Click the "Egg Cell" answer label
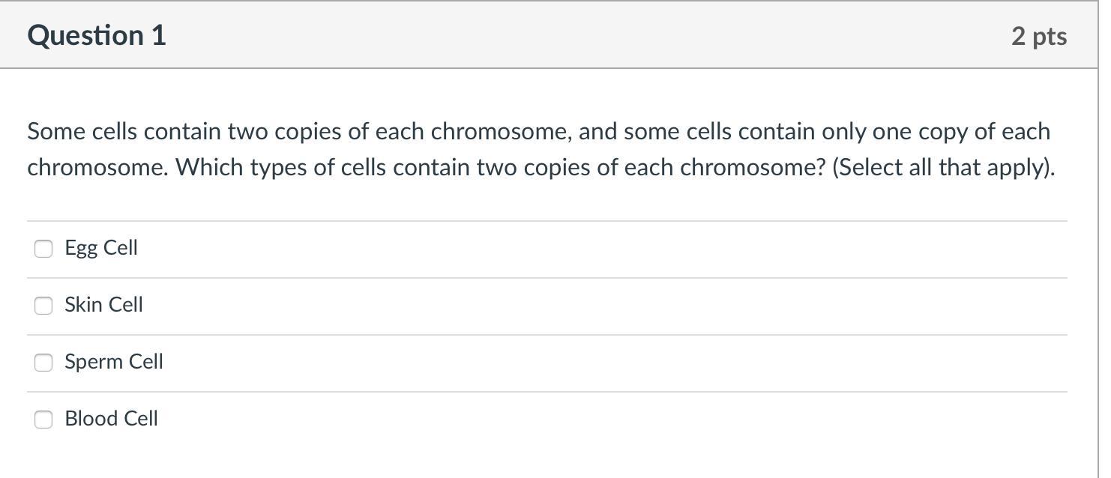The width and height of the screenshot is (1111, 478). 101,248
